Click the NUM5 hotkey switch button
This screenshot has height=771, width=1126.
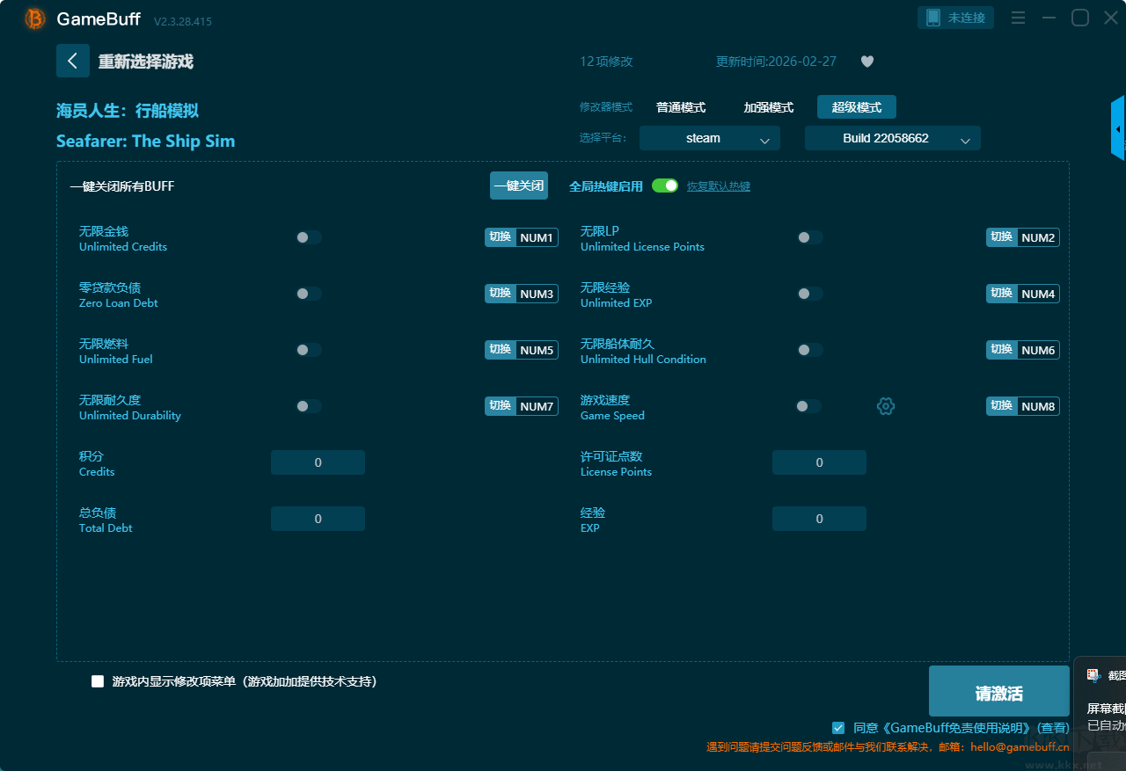coord(522,350)
